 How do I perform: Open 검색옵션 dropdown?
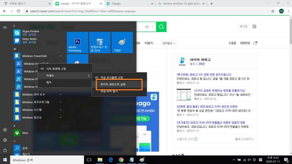tap(169, 43)
